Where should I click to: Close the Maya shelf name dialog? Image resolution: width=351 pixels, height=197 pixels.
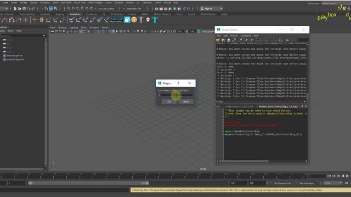click(190, 83)
